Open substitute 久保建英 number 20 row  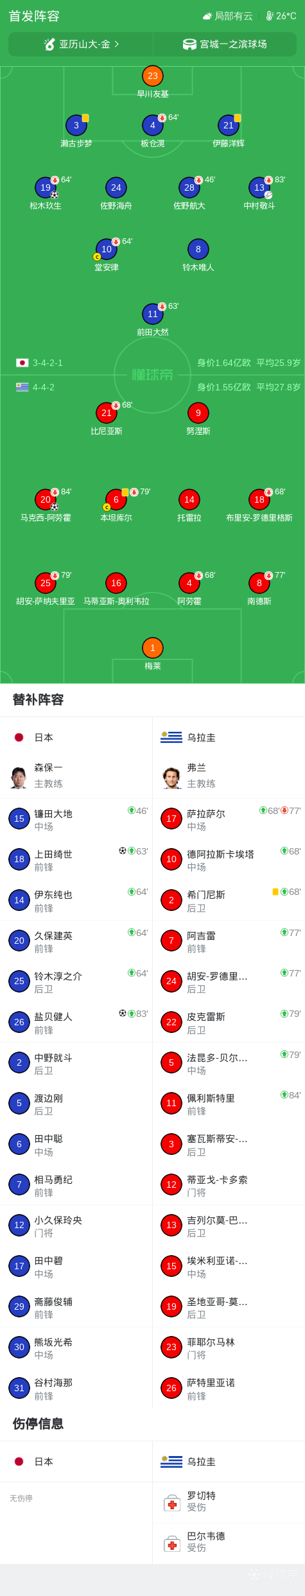tap(76, 941)
